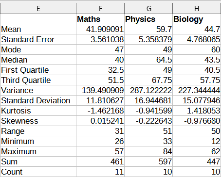Click the Biology heading cell
Image resolution: width=221 pixels, height=177 pixels.
tap(197, 19)
